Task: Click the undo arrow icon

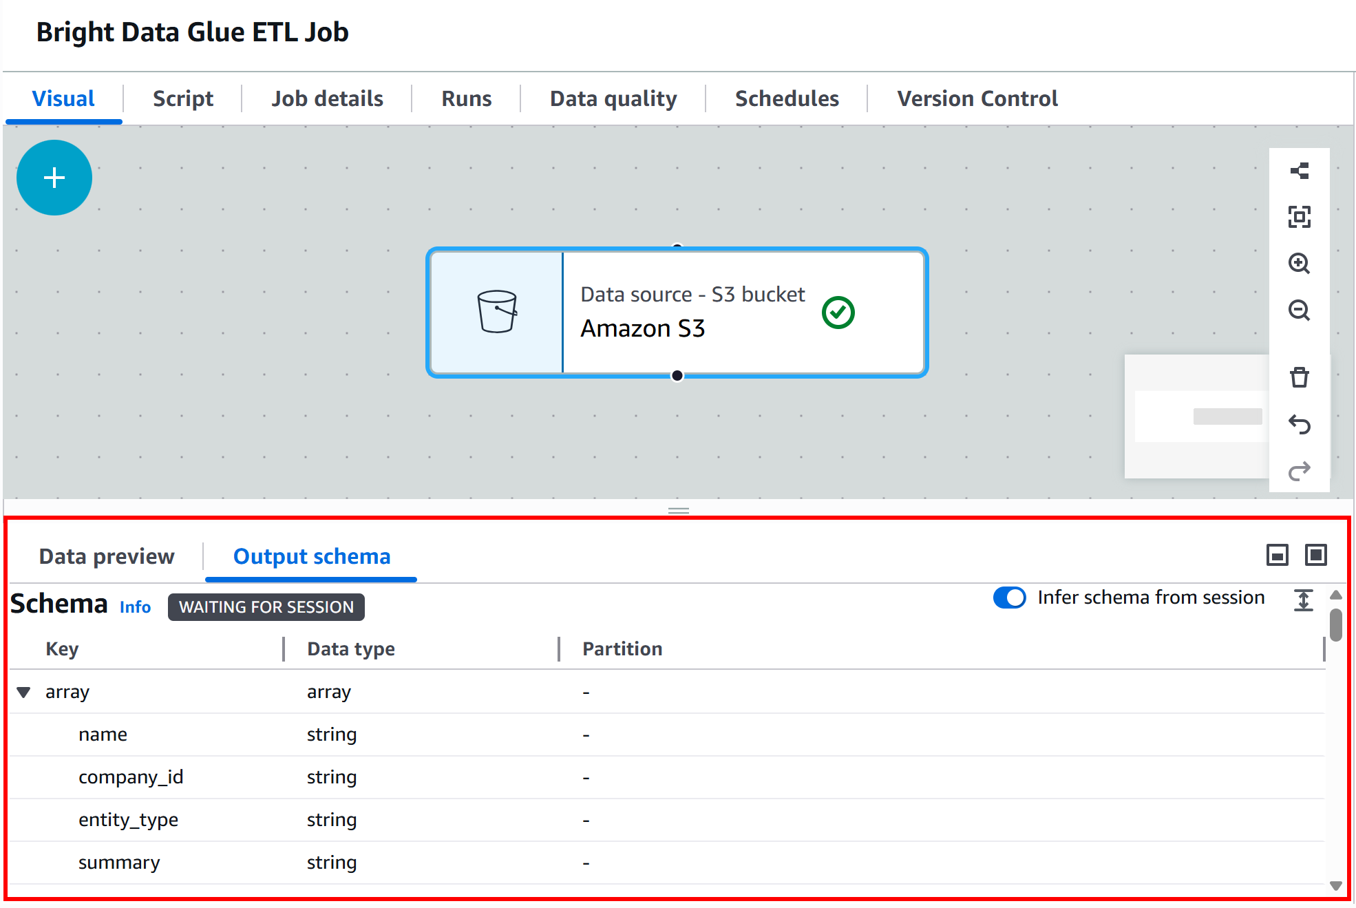Action: point(1299,424)
